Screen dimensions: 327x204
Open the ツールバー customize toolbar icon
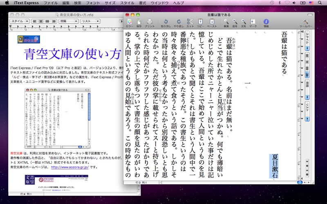(x=306, y=22)
